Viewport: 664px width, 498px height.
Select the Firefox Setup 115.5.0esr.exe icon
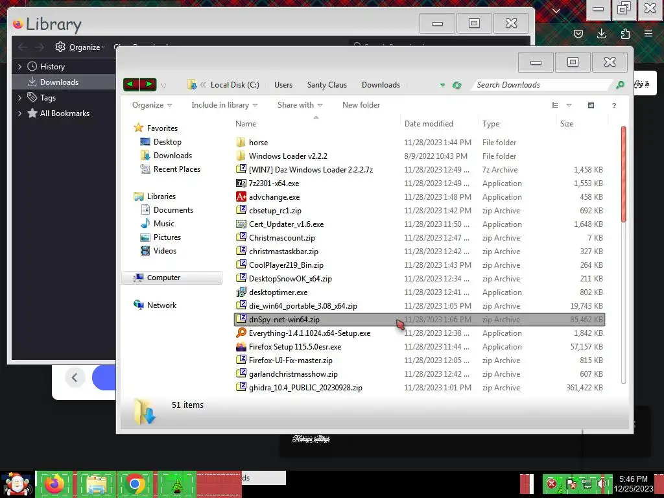pos(241,347)
